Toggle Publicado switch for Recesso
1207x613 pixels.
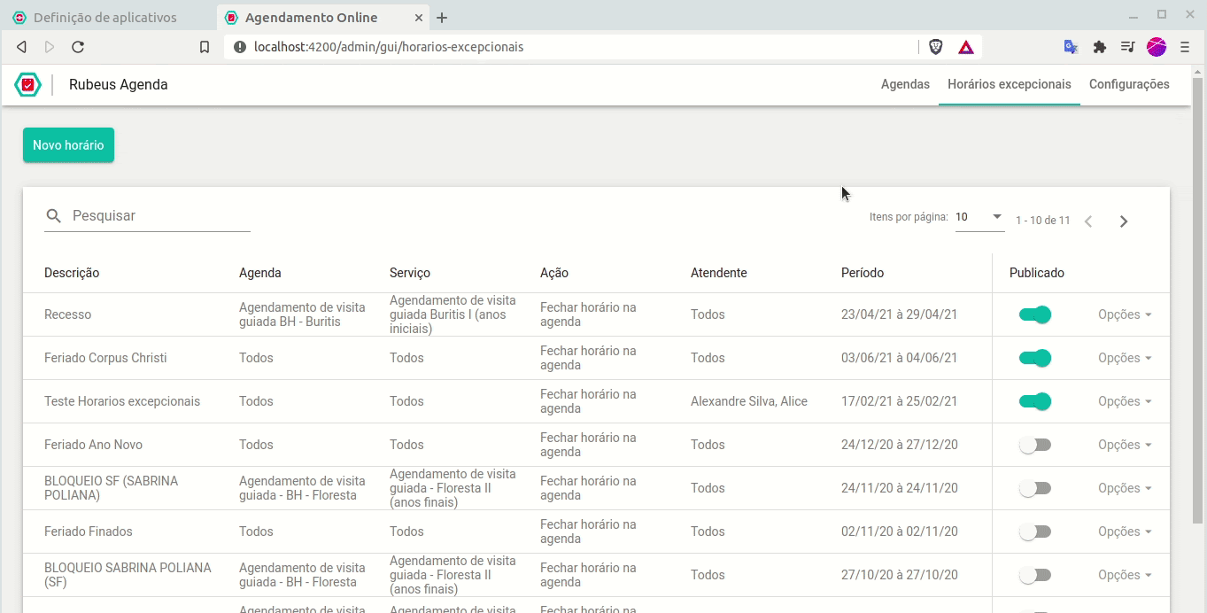[x=1035, y=314]
